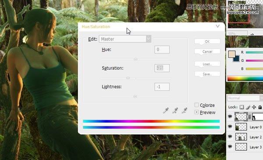The image size is (263, 160).
Task: Hide Layer 2 using its eye icon
Action: [x=230, y=136]
